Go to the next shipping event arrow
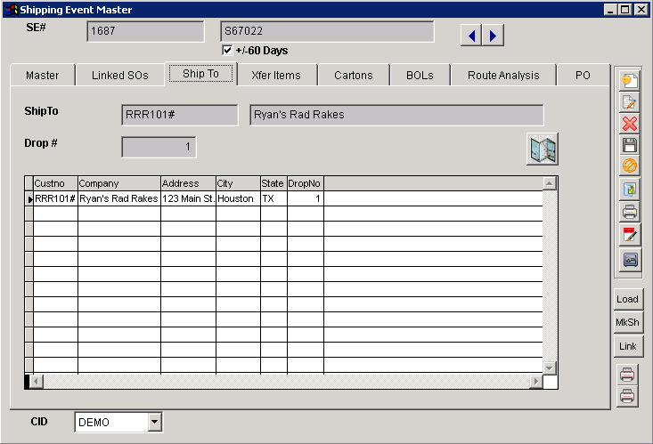 (494, 36)
